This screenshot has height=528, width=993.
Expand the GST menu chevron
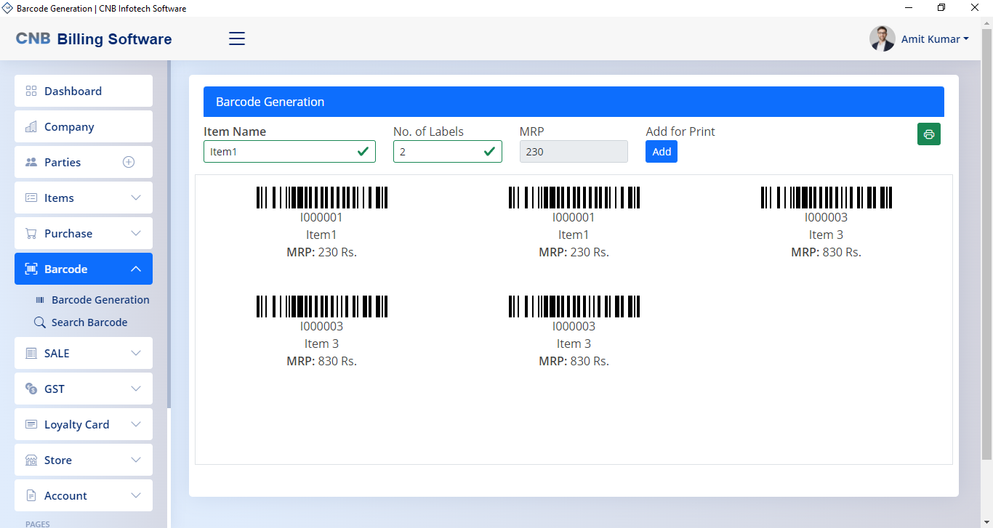(136, 389)
